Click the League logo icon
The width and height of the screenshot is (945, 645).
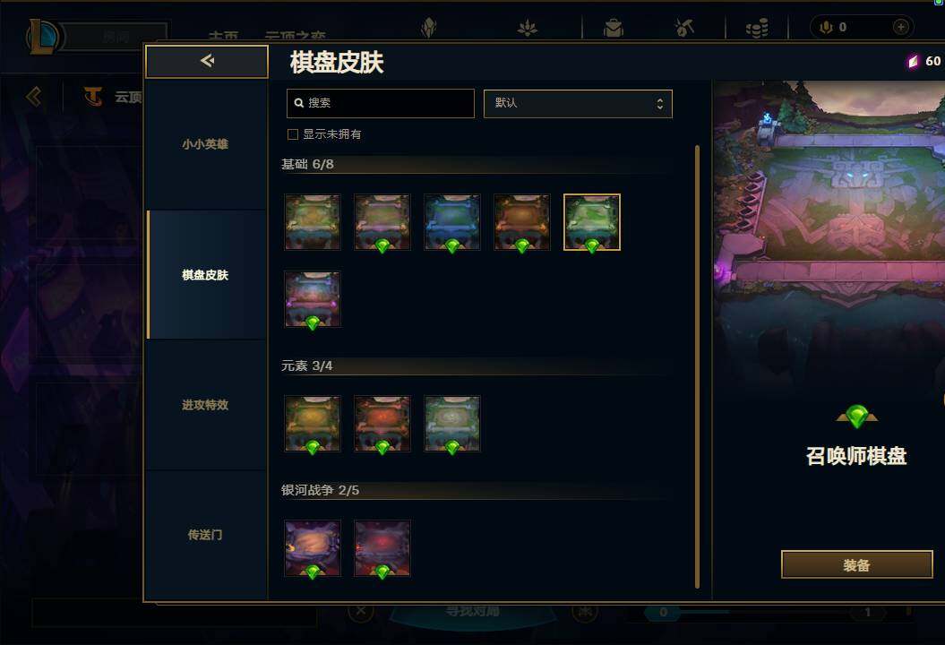tap(42, 36)
